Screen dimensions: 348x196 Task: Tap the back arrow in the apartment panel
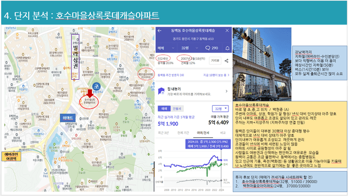[159, 30]
